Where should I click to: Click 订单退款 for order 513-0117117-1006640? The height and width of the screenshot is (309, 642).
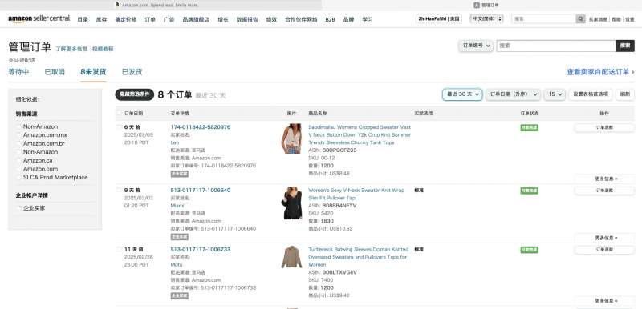click(x=604, y=191)
